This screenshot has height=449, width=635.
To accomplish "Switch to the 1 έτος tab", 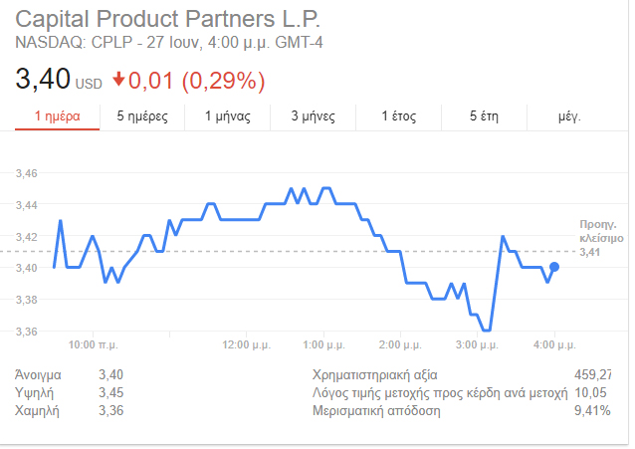I will pos(399,116).
